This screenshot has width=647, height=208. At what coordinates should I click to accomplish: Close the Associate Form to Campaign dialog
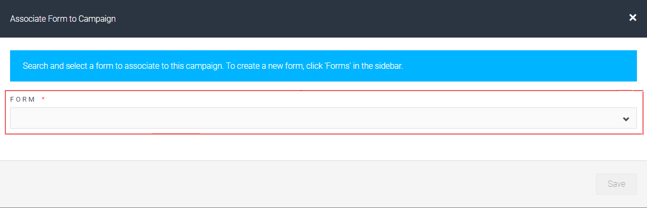[x=632, y=18]
